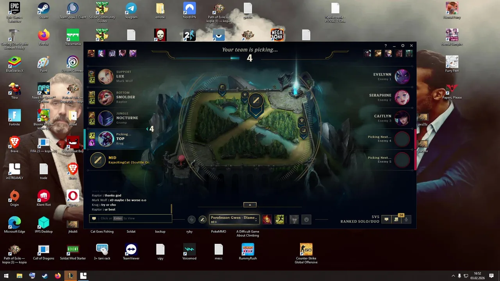The width and height of the screenshot is (500, 281).
Task: Click the Mid empty pick slot icon
Action: pos(98,160)
